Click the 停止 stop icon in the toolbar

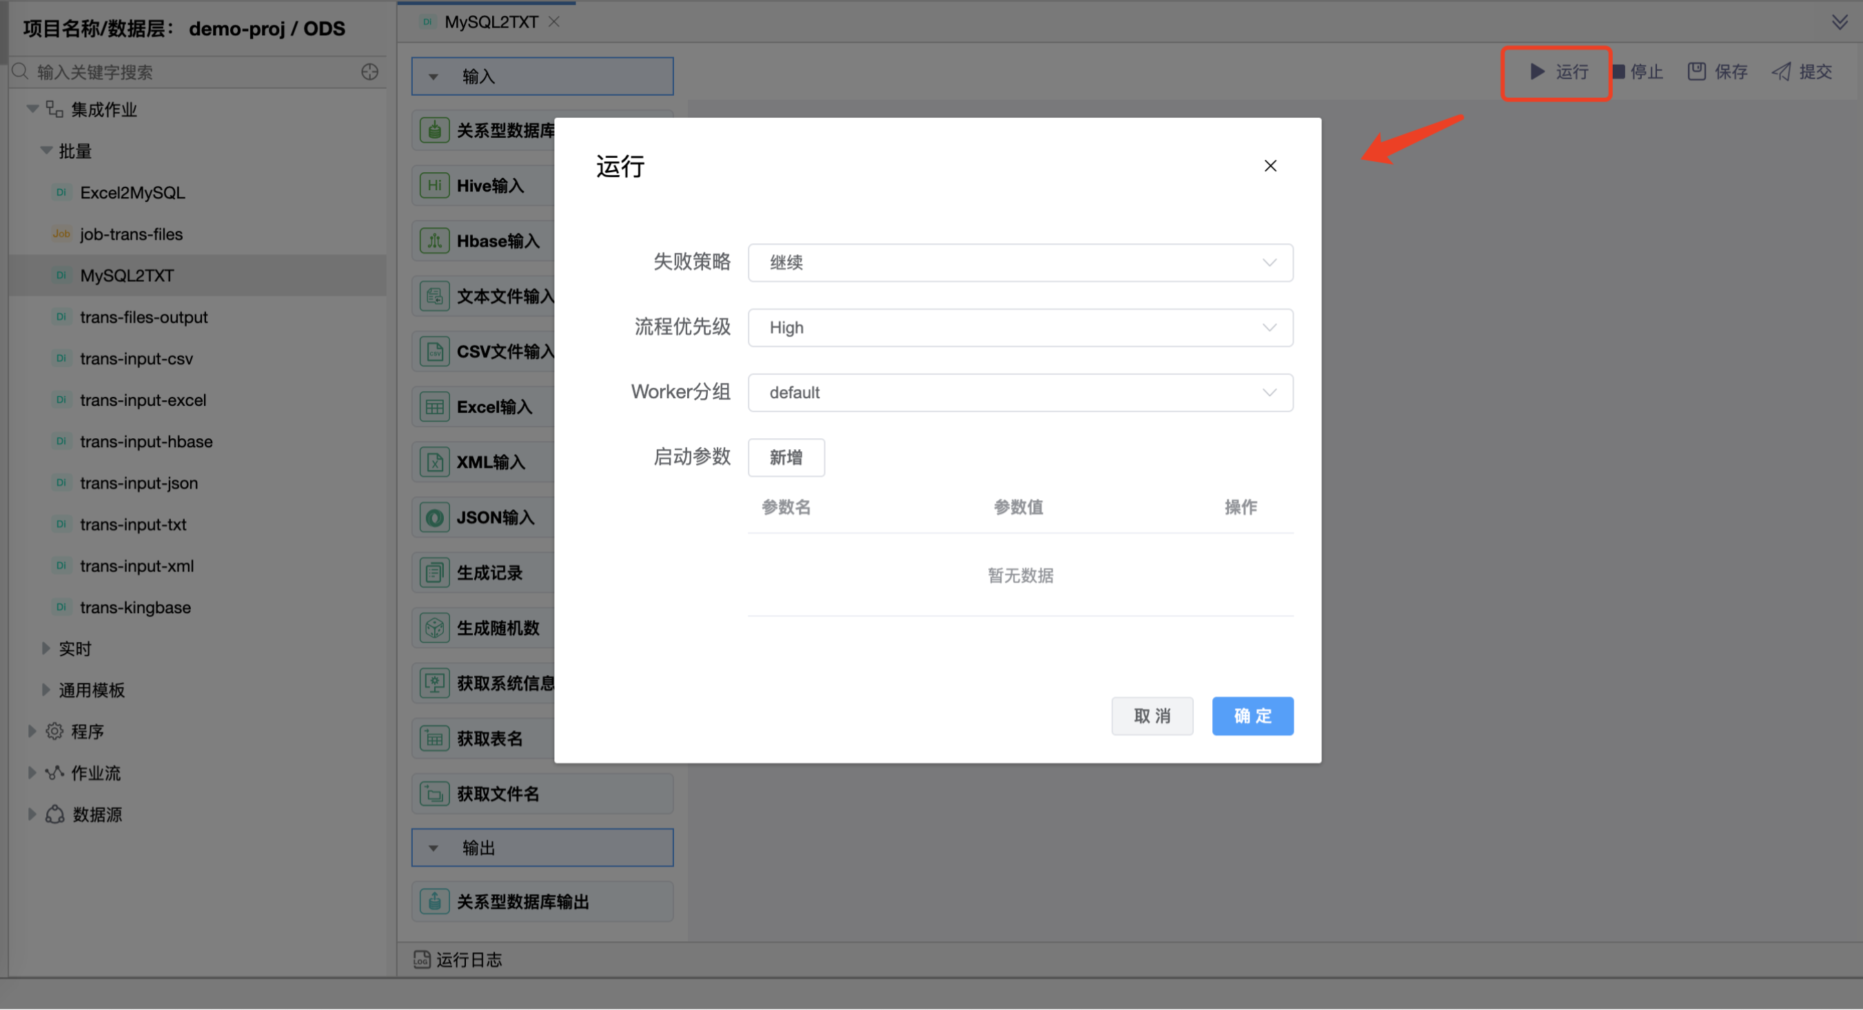(x=1620, y=72)
